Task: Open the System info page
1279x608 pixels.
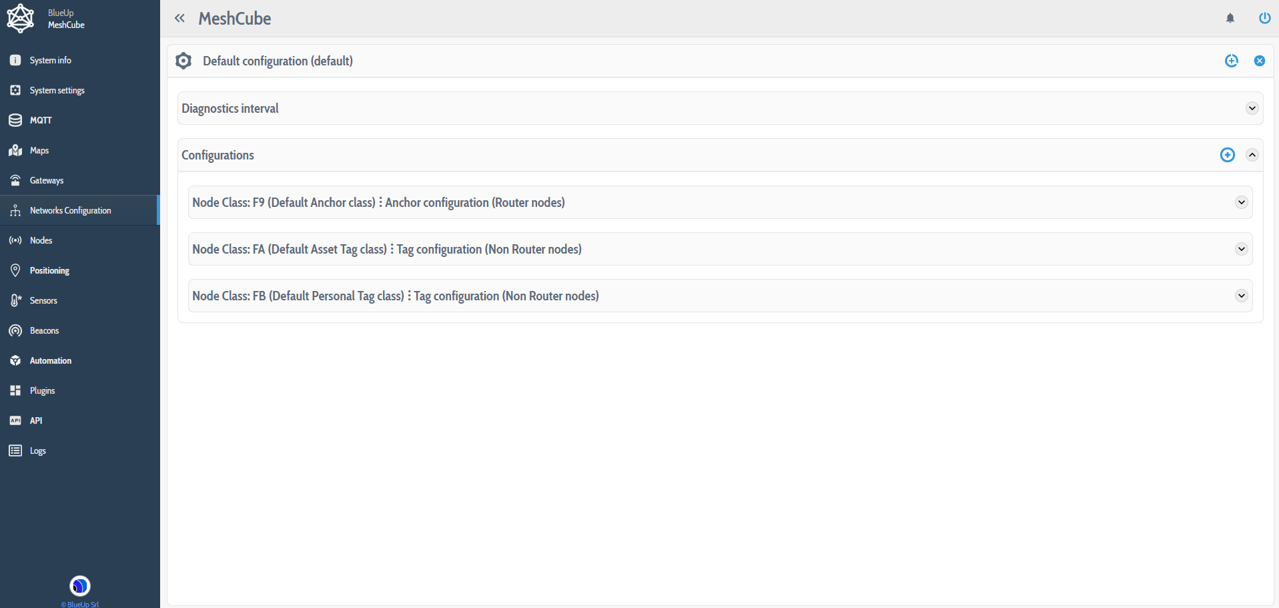Action: click(50, 60)
